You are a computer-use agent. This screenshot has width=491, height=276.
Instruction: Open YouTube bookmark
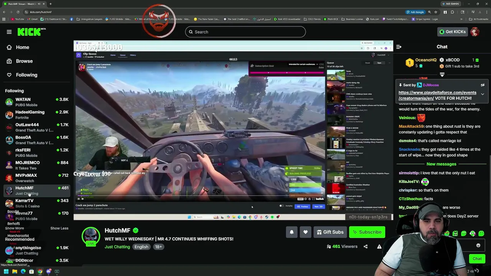point(18,19)
